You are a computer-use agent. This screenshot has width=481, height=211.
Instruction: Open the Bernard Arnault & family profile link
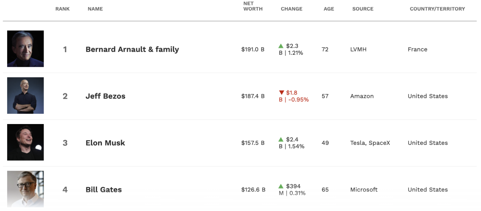pos(132,49)
